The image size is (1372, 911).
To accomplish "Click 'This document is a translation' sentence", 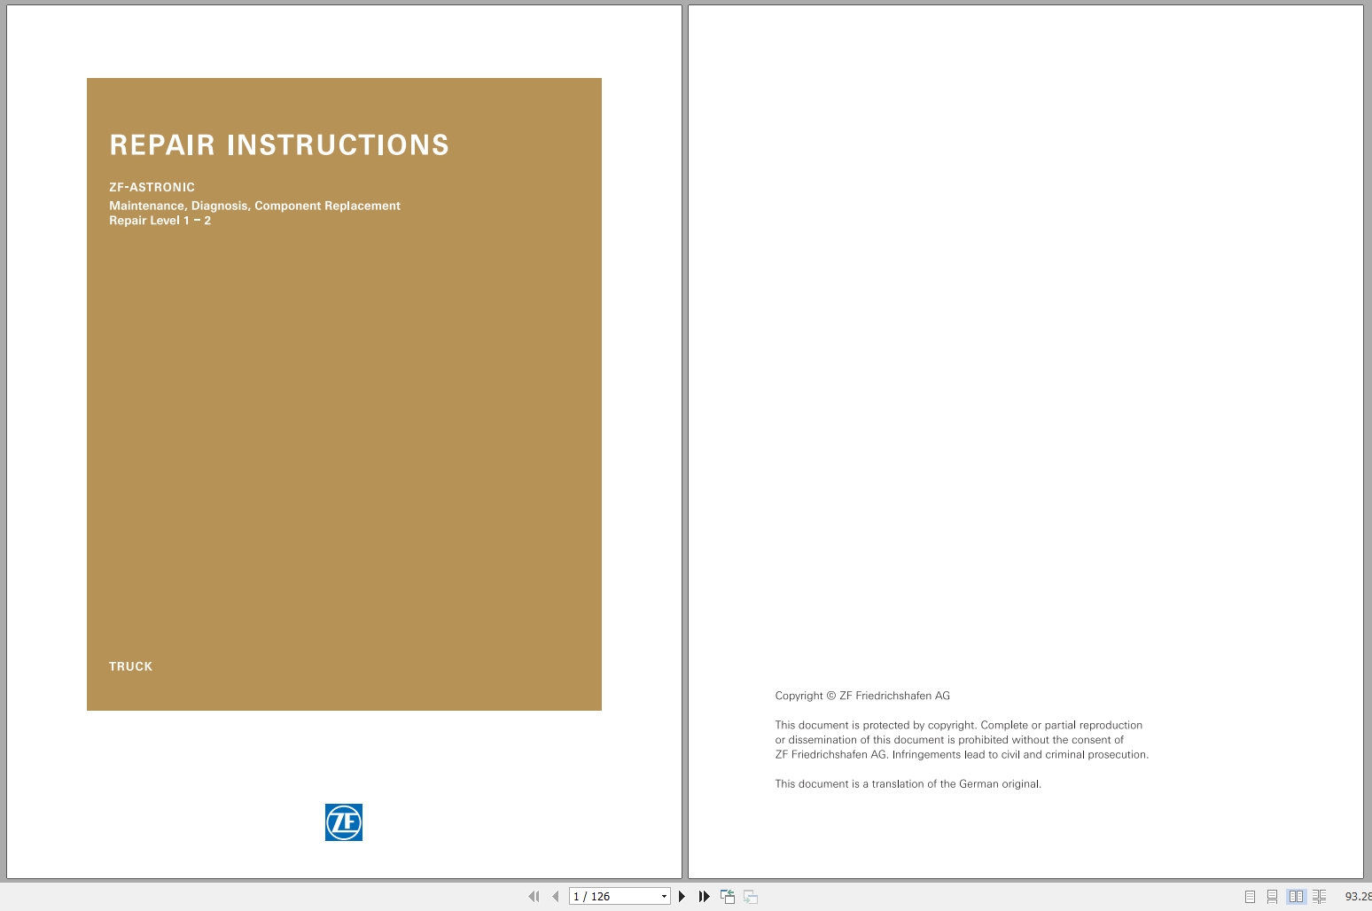I will coord(908,784).
